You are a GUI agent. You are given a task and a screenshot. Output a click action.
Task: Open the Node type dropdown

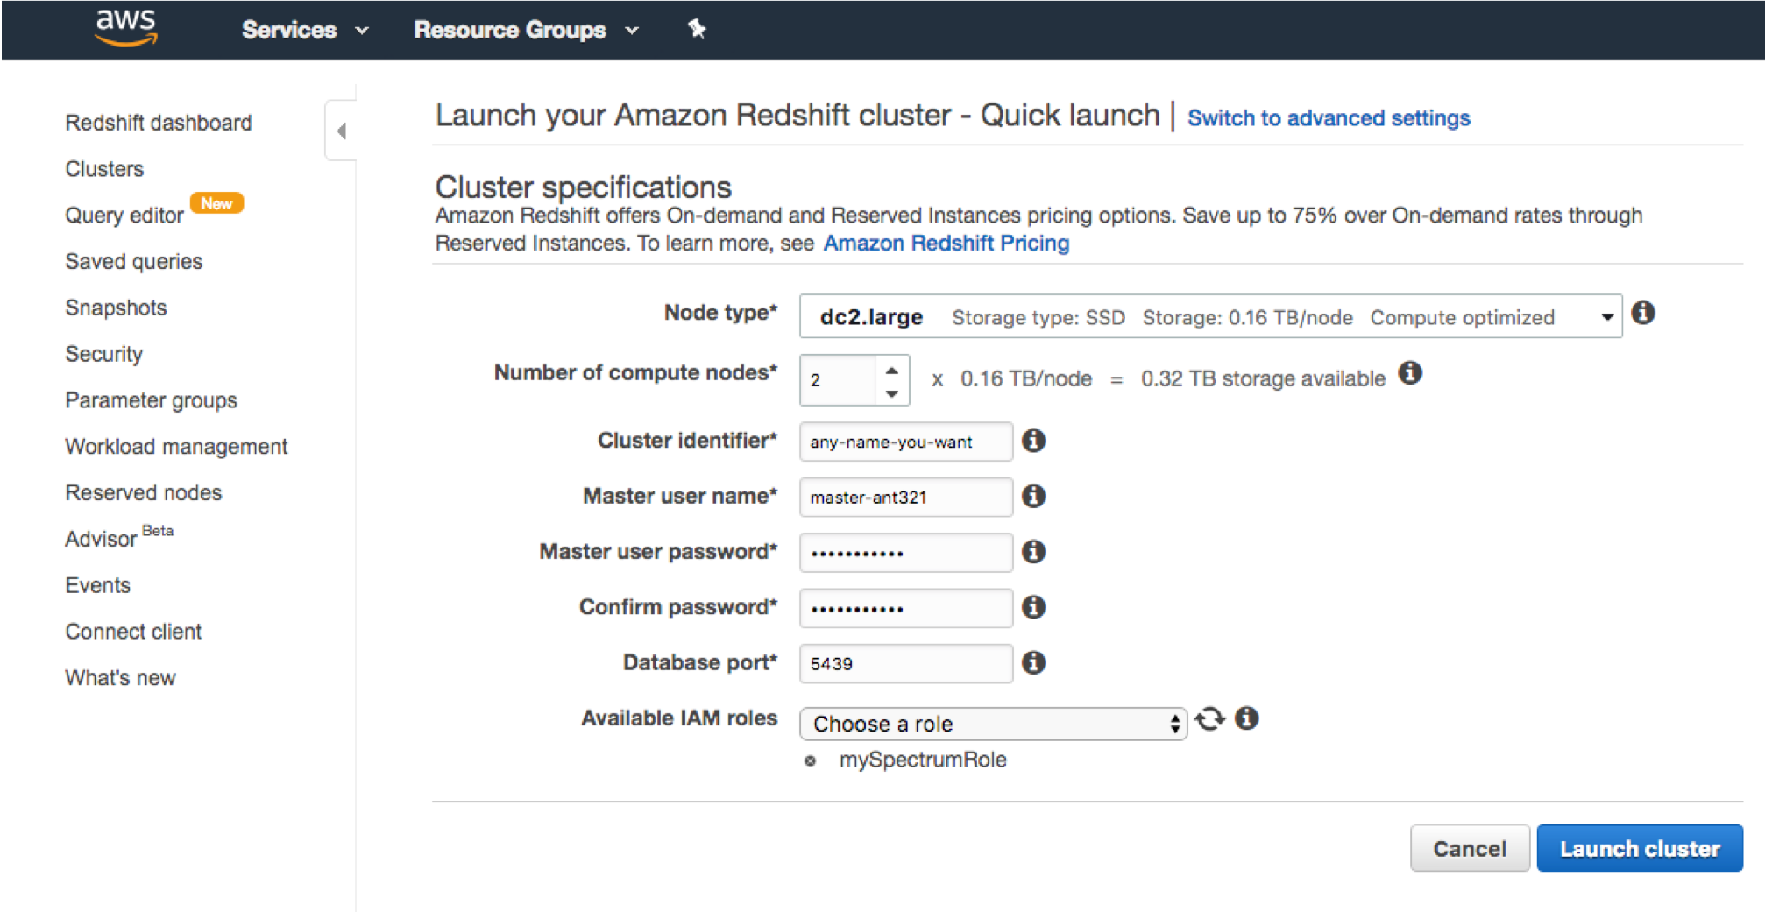click(x=1210, y=316)
